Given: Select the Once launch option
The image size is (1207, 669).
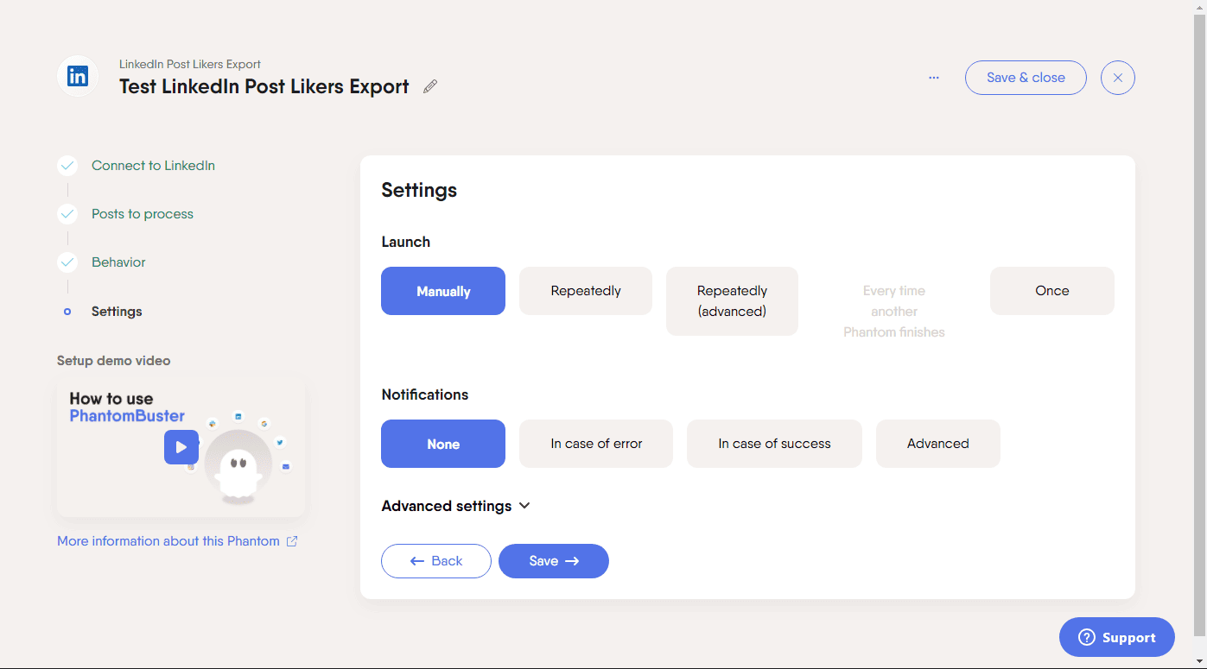Looking at the screenshot, I should pyautogui.click(x=1052, y=291).
